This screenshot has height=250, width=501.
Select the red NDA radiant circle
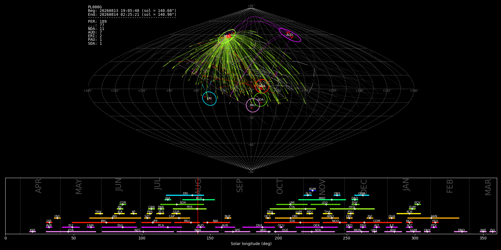click(x=262, y=86)
